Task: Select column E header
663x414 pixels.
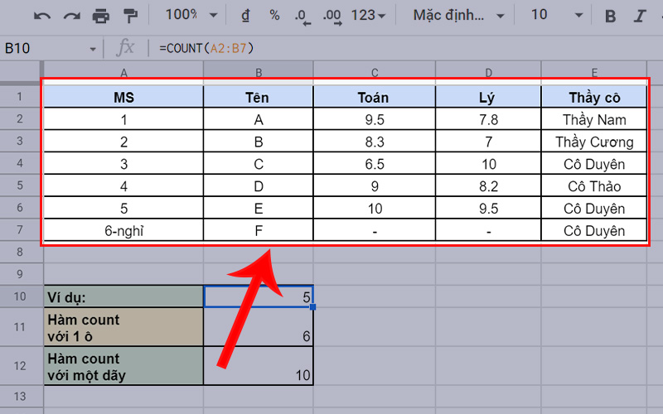Action: pos(594,72)
